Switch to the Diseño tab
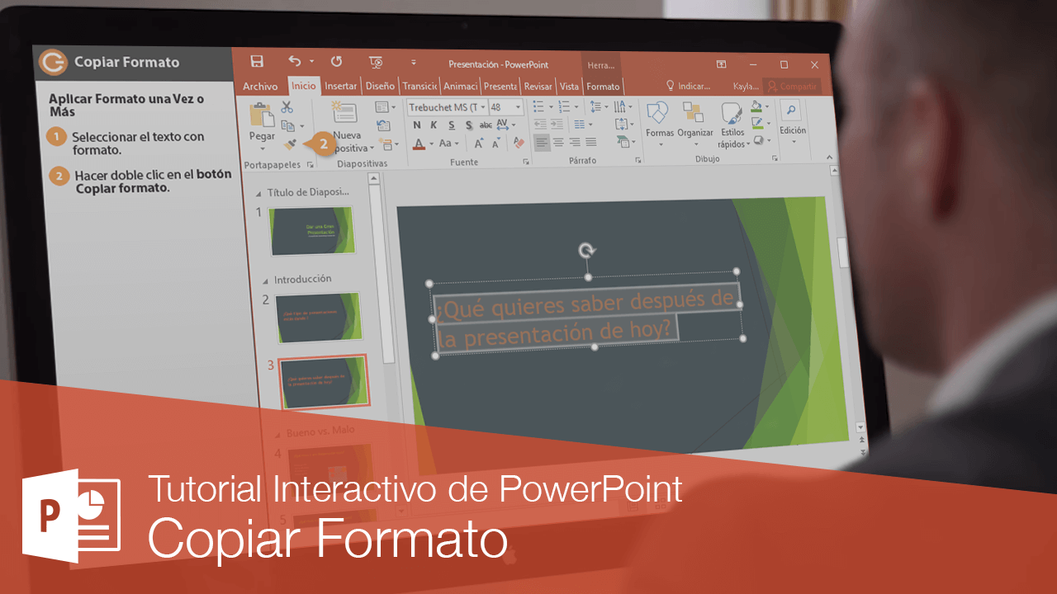The height and width of the screenshot is (594, 1057). coord(380,86)
